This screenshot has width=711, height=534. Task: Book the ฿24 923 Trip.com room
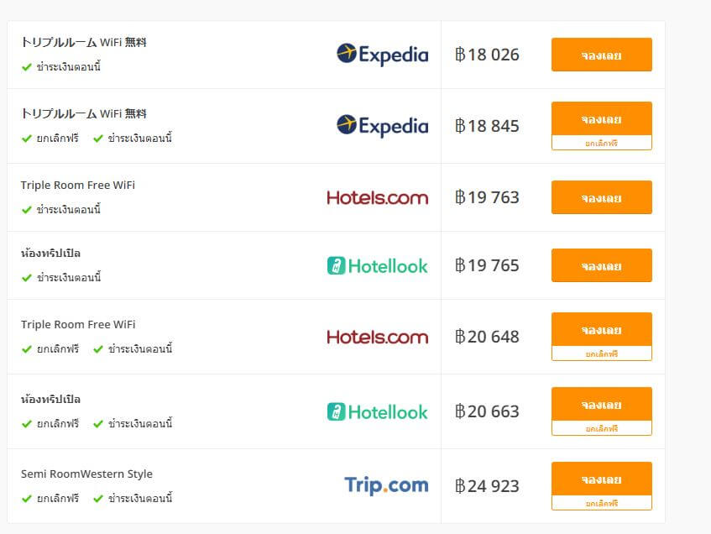(602, 479)
